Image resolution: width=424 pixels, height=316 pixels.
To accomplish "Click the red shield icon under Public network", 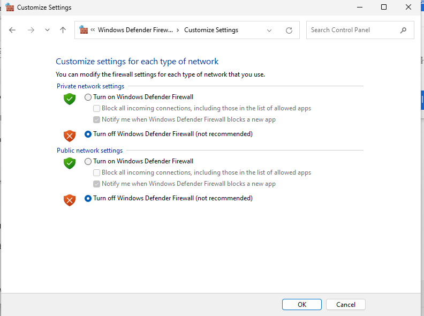I will [x=70, y=200].
